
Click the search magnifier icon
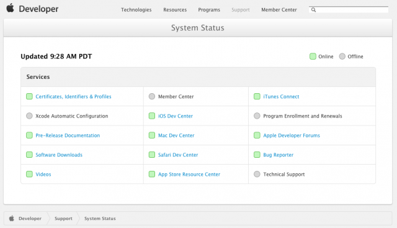[x=313, y=10]
